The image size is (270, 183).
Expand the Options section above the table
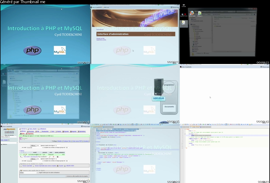coord(22,151)
